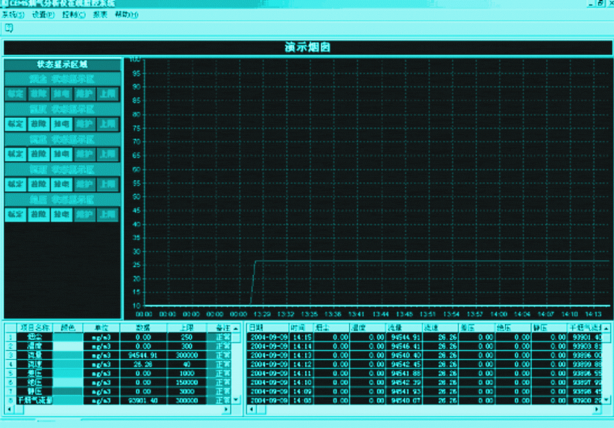Select the history row with time 14:12
This screenshot has width=614, height=428.
[x=425, y=364]
